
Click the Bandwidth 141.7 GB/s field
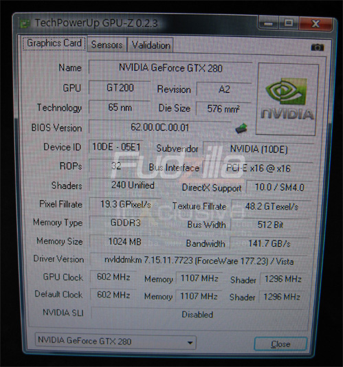[269, 244]
